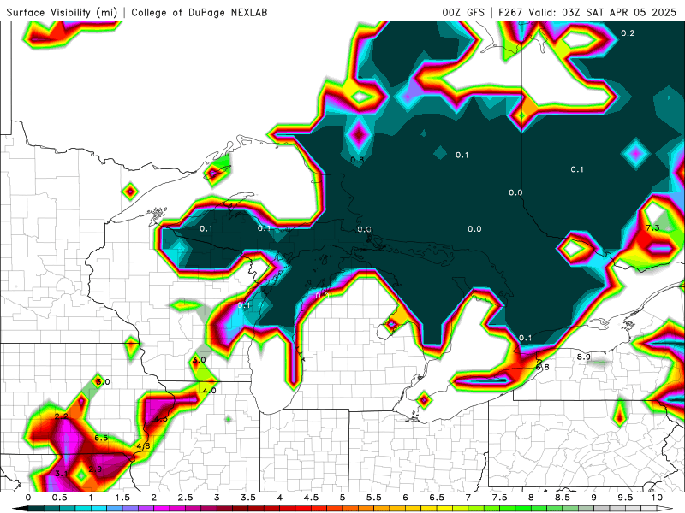Click the 1 tick label on the color scale
Viewport: 685px width, 513px height.
pos(91,498)
